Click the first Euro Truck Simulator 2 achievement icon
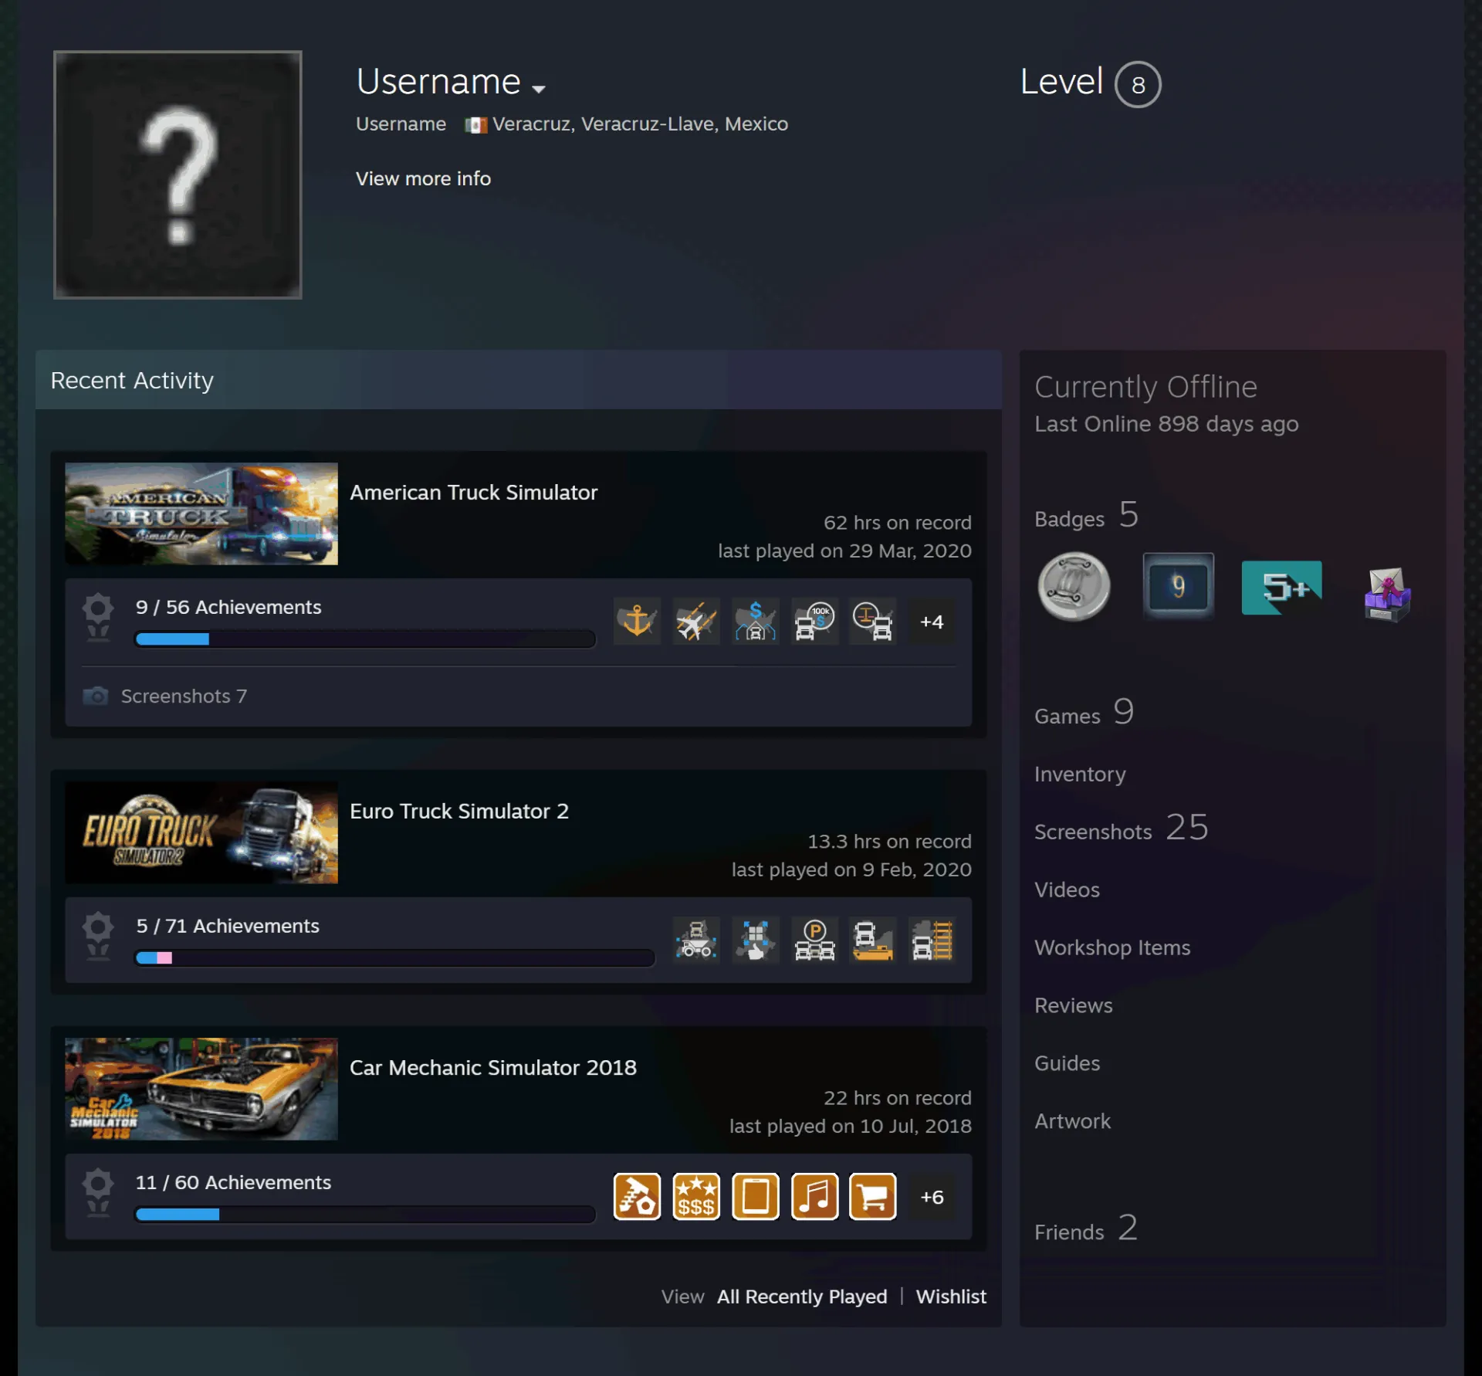 click(x=696, y=939)
